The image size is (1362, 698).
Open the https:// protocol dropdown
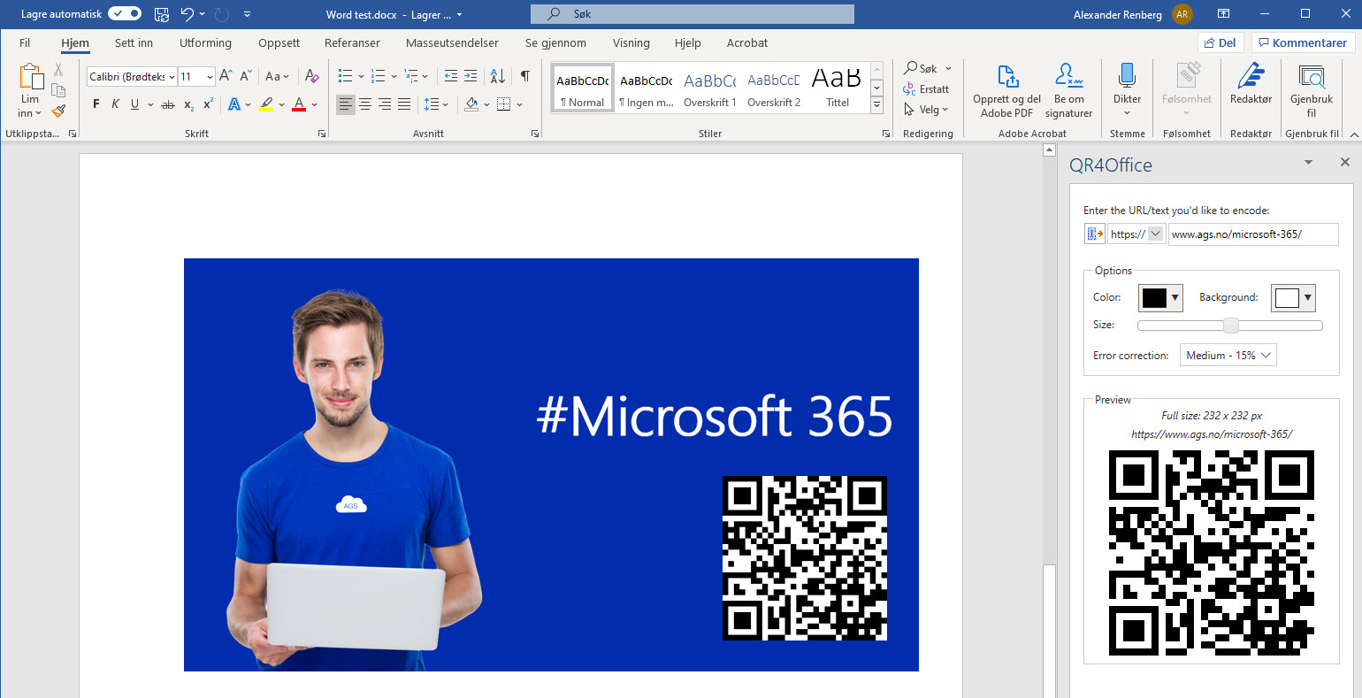point(1136,234)
